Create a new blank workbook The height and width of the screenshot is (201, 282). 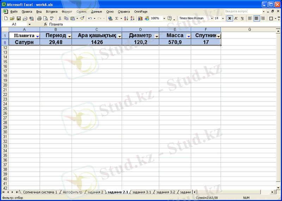tap(6, 18)
